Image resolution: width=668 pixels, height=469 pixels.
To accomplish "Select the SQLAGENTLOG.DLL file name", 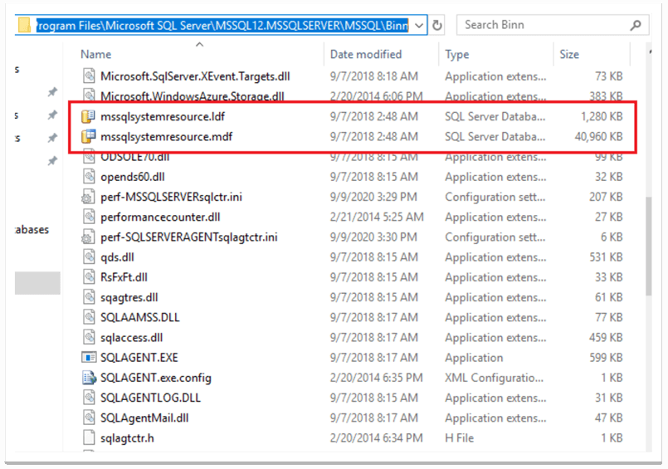I will coord(150,398).
